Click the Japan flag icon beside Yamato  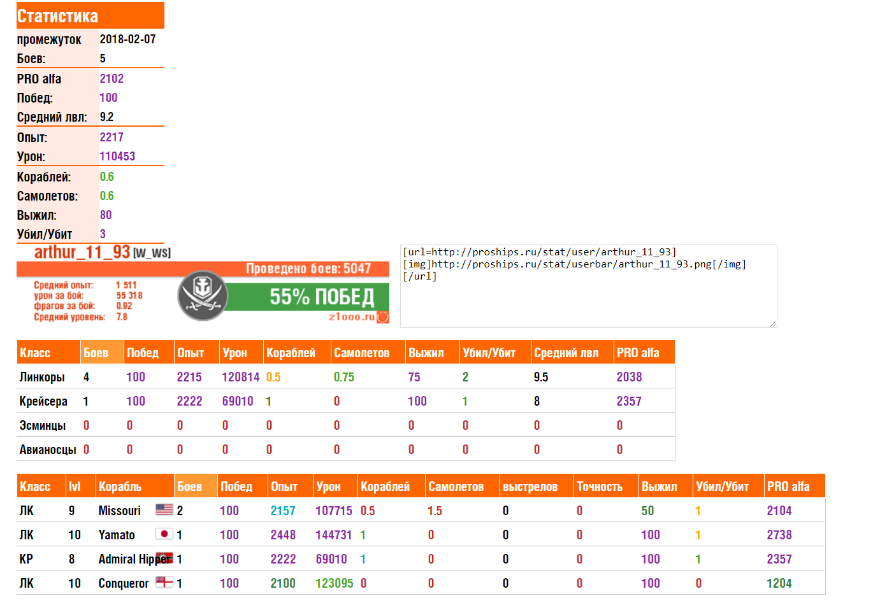(x=164, y=534)
